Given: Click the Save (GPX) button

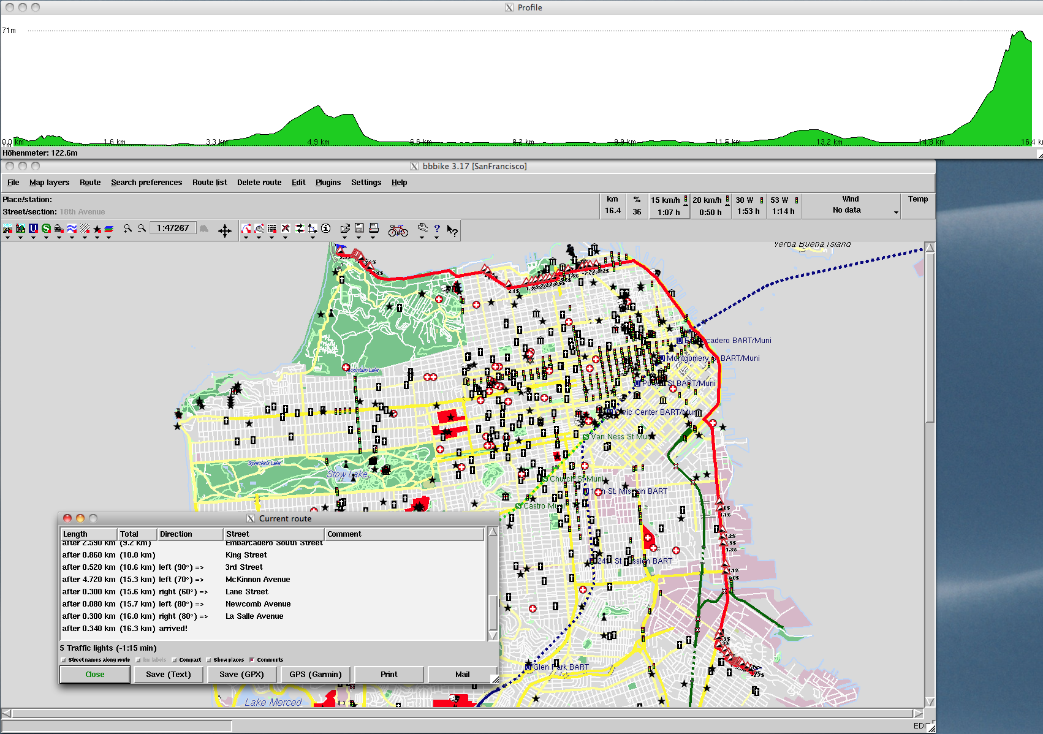Looking at the screenshot, I should tap(242, 675).
